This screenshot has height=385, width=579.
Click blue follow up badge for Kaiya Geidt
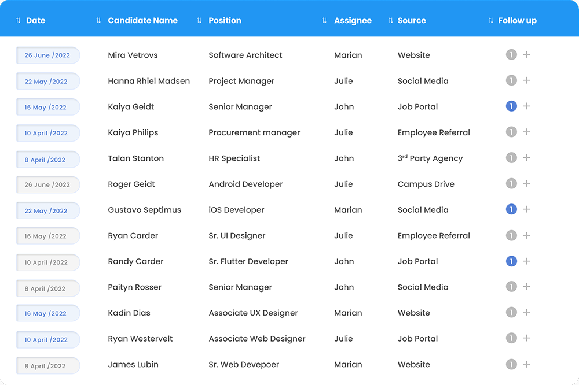(x=511, y=106)
